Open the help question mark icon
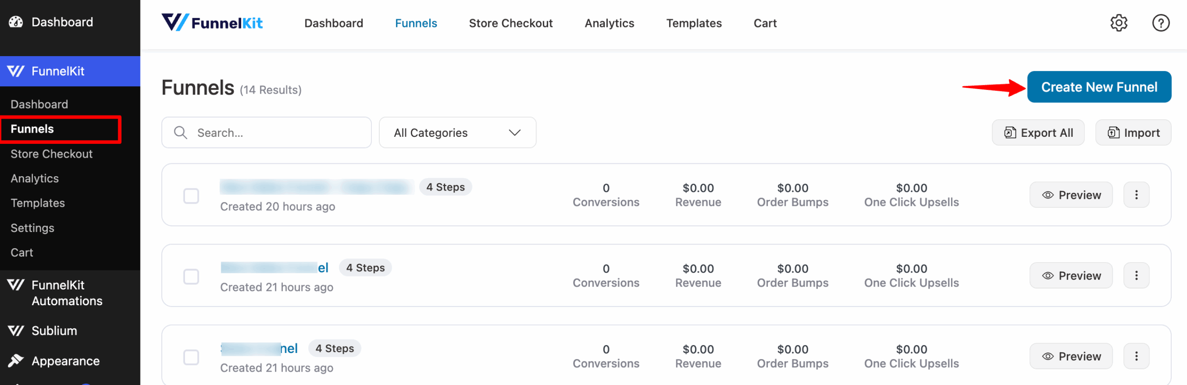 1161,23
